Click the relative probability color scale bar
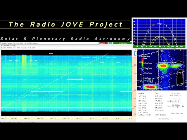Viewport: 187px width, 140px height. [x=142, y=69]
